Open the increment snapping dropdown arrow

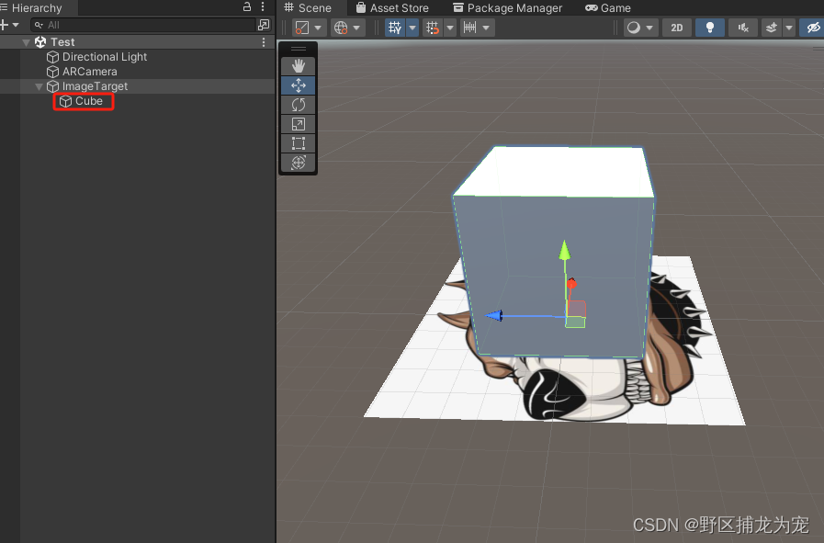(486, 28)
